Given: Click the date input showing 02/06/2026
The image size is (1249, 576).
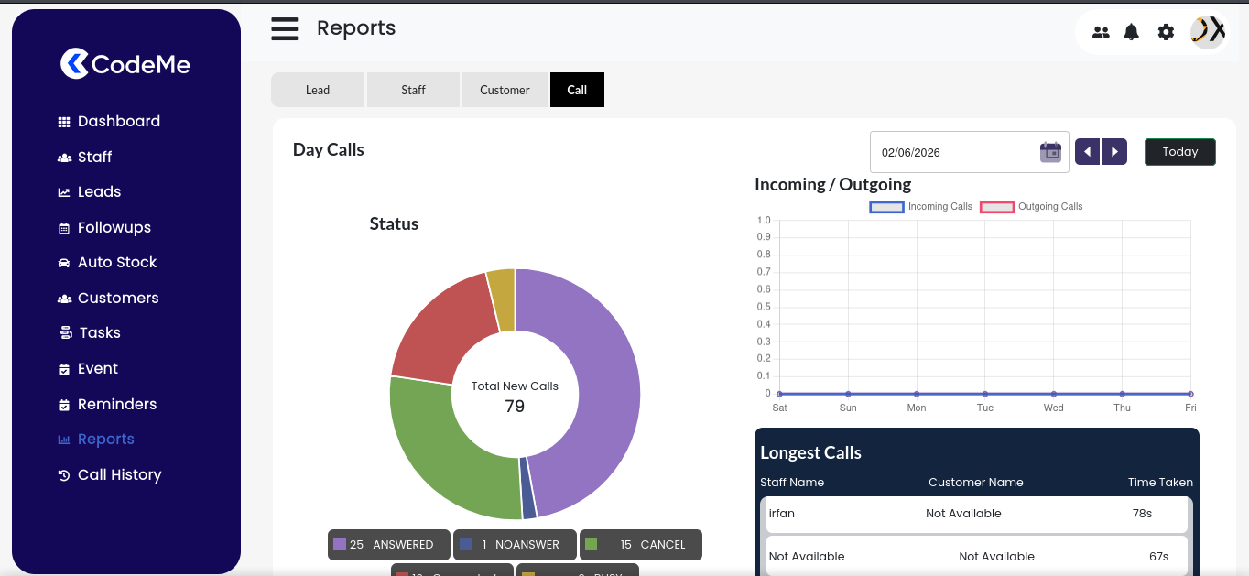Looking at the screenshot, I should coord(969,152).
